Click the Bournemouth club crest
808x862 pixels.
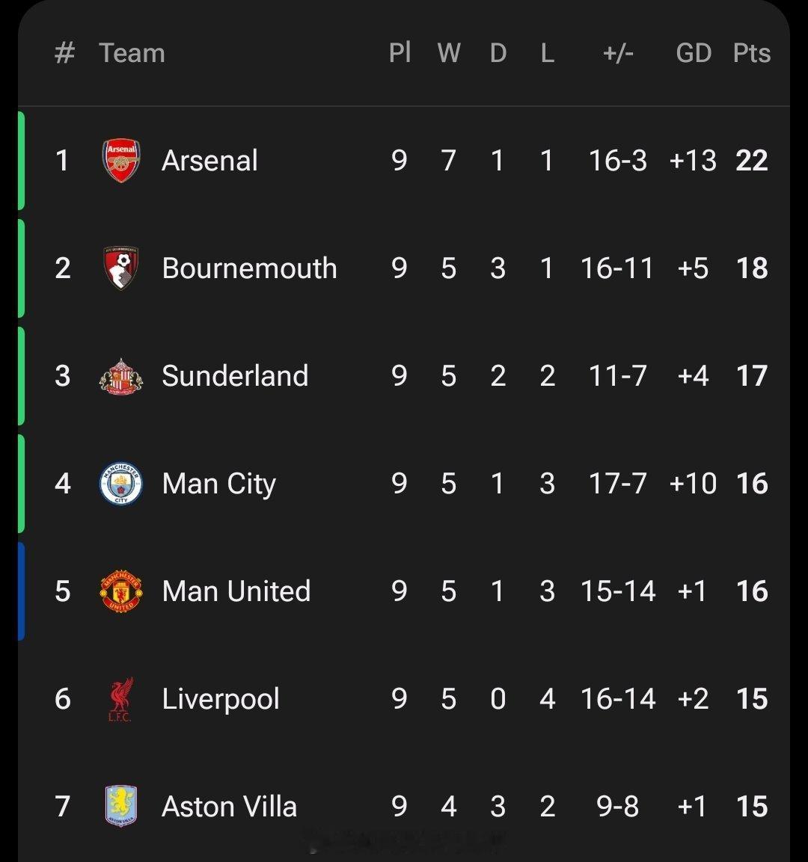point(121,268)
